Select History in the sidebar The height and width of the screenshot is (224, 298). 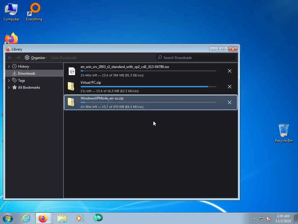point(23,66)
